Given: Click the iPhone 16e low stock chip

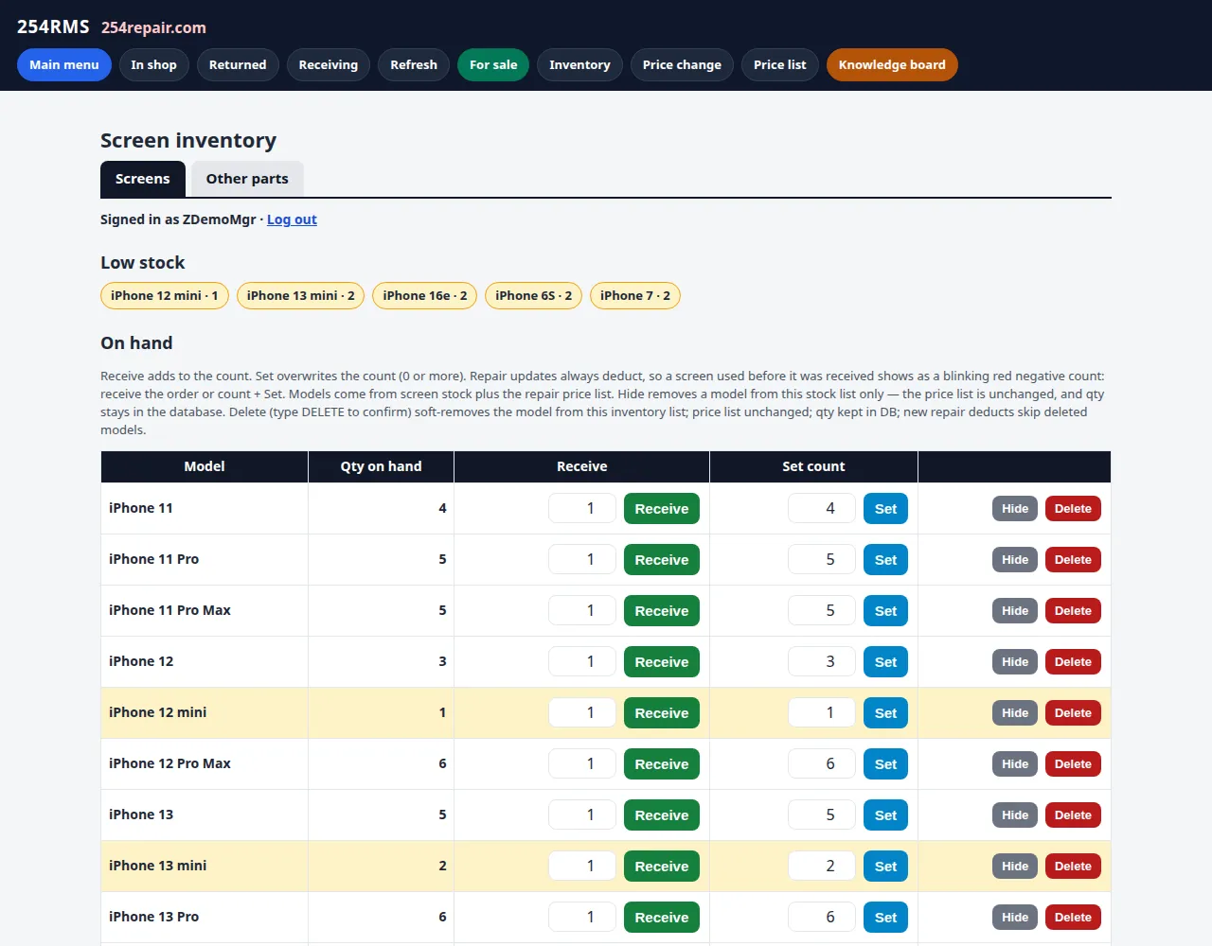Looking at the screenshot, I should pos(425,295).
